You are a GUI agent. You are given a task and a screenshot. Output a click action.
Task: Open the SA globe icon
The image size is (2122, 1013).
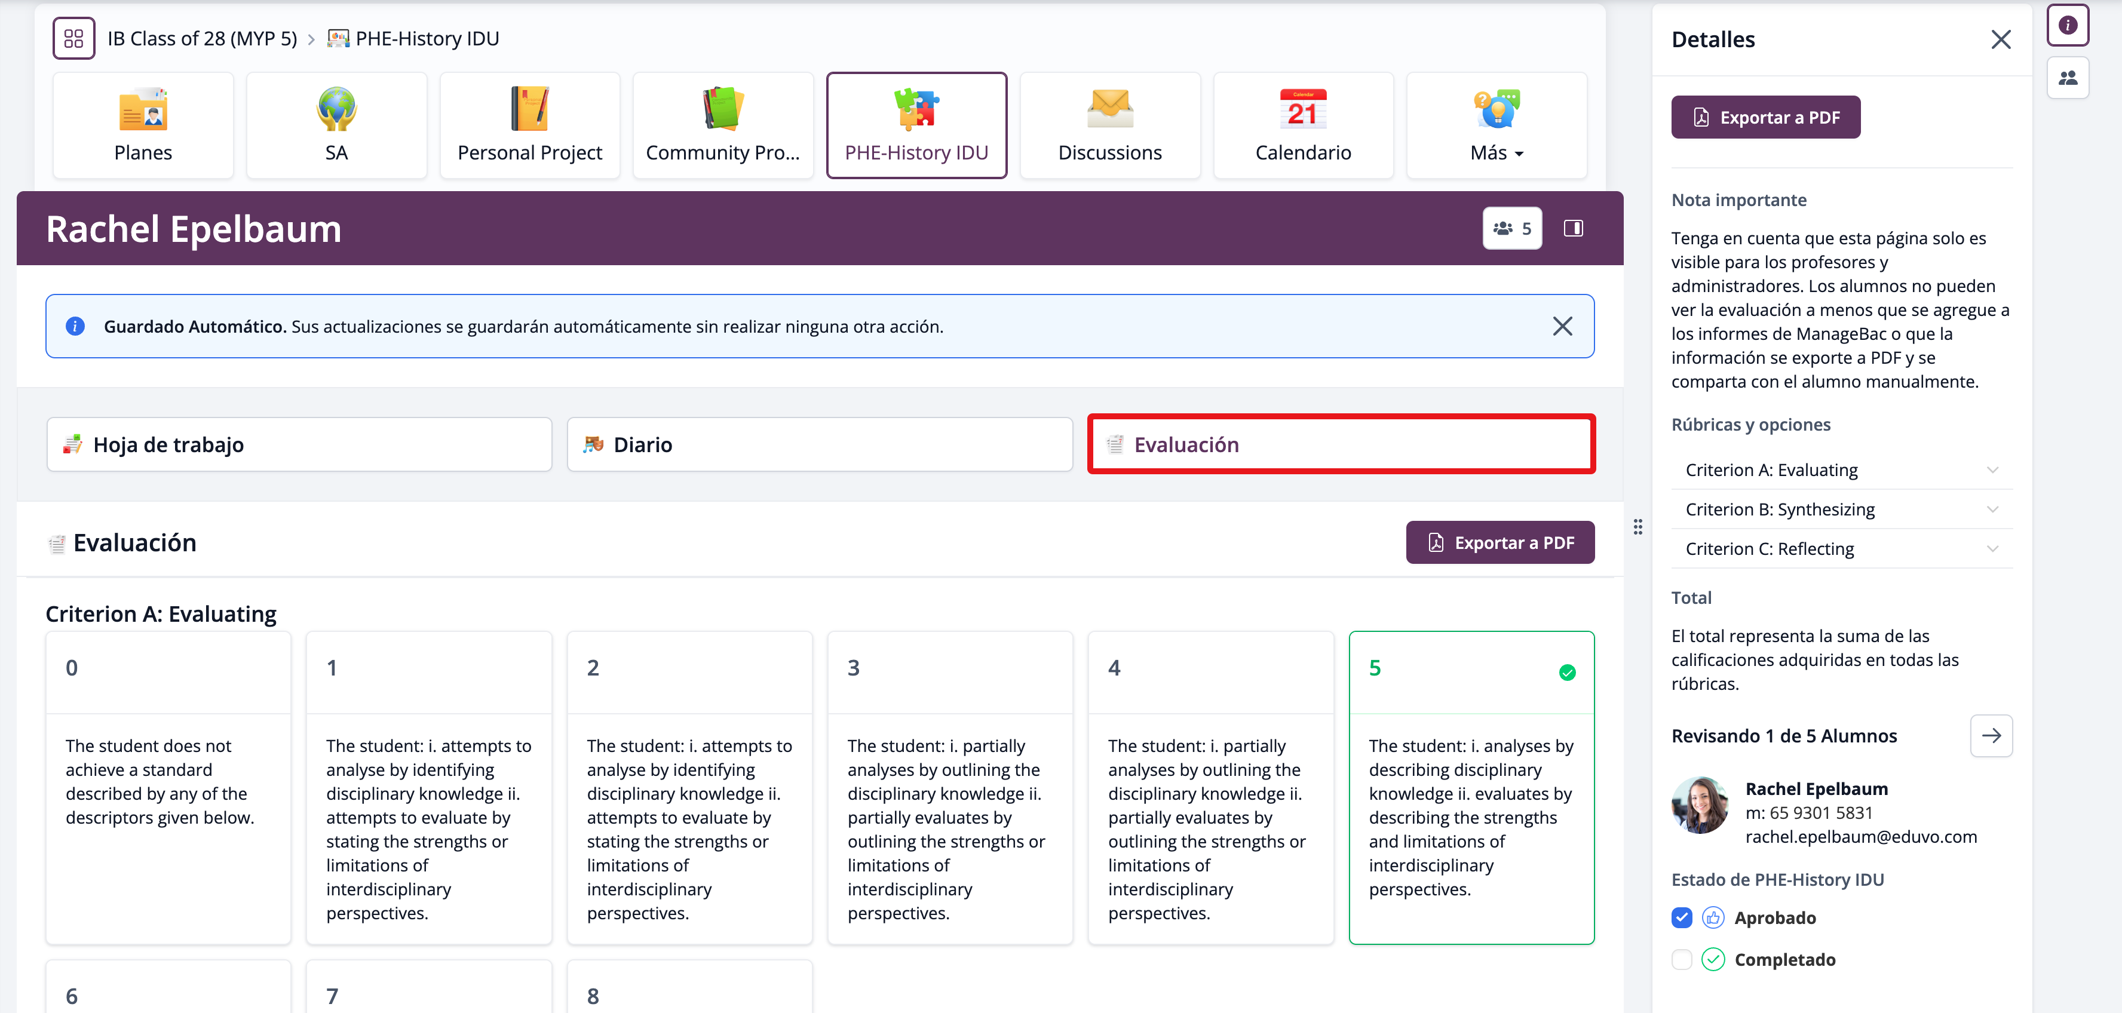336,109
